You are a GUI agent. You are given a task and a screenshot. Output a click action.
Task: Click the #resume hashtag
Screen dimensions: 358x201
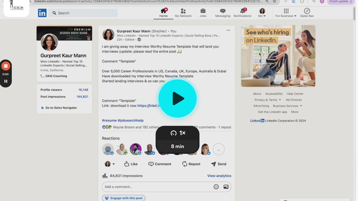pos(109,120)
